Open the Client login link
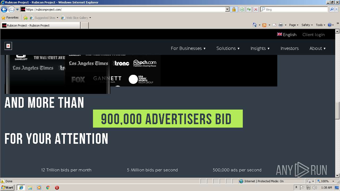Viewport: 340px width, 191px height. (x=313, y=34)
